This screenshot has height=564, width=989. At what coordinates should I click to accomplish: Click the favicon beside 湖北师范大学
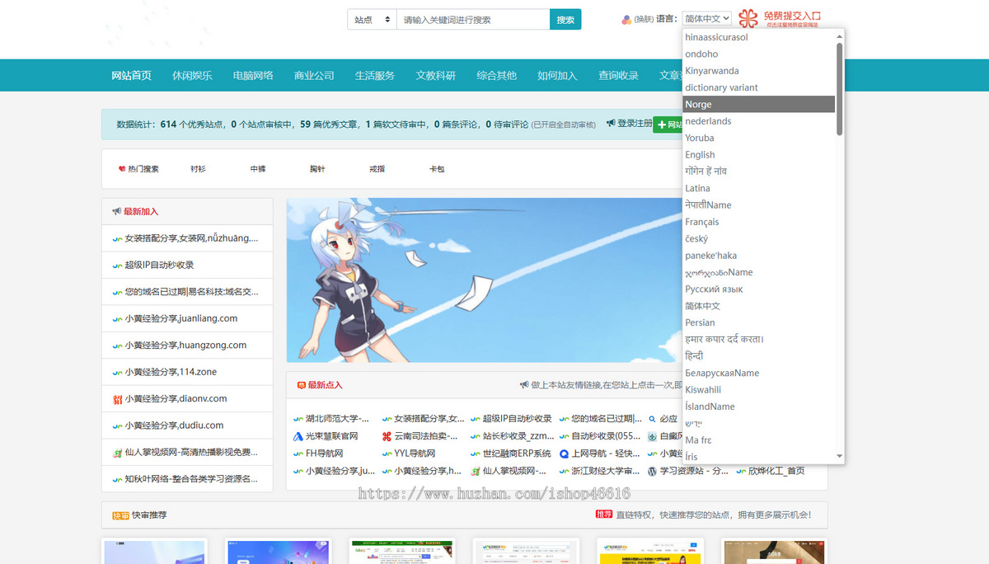click(x=298, y=419)
